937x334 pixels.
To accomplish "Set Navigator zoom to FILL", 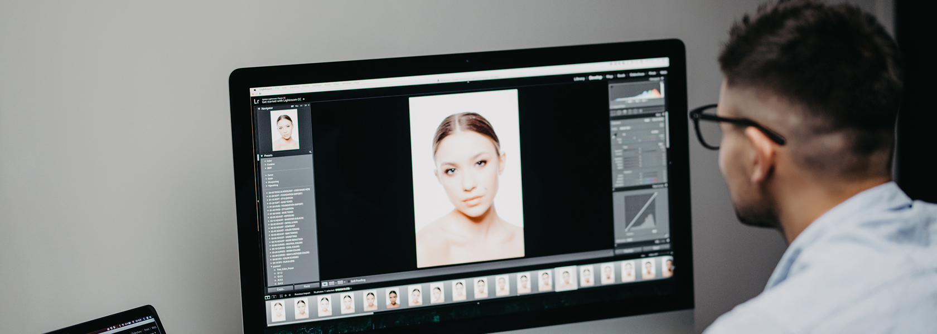I will (297, 106).
